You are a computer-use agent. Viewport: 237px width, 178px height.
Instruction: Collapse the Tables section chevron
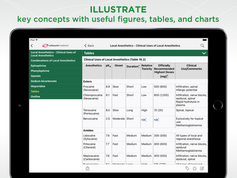204,53
